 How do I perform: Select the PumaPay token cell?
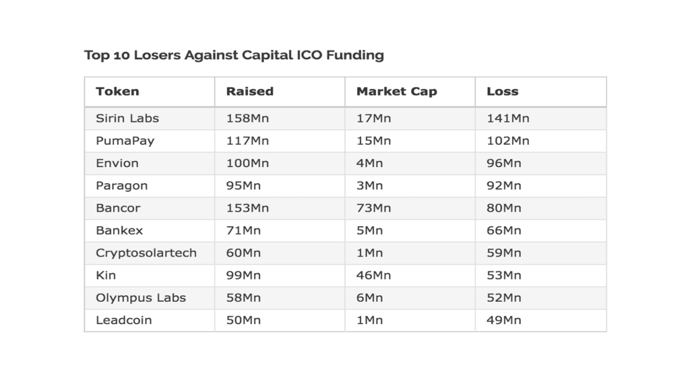125,141
